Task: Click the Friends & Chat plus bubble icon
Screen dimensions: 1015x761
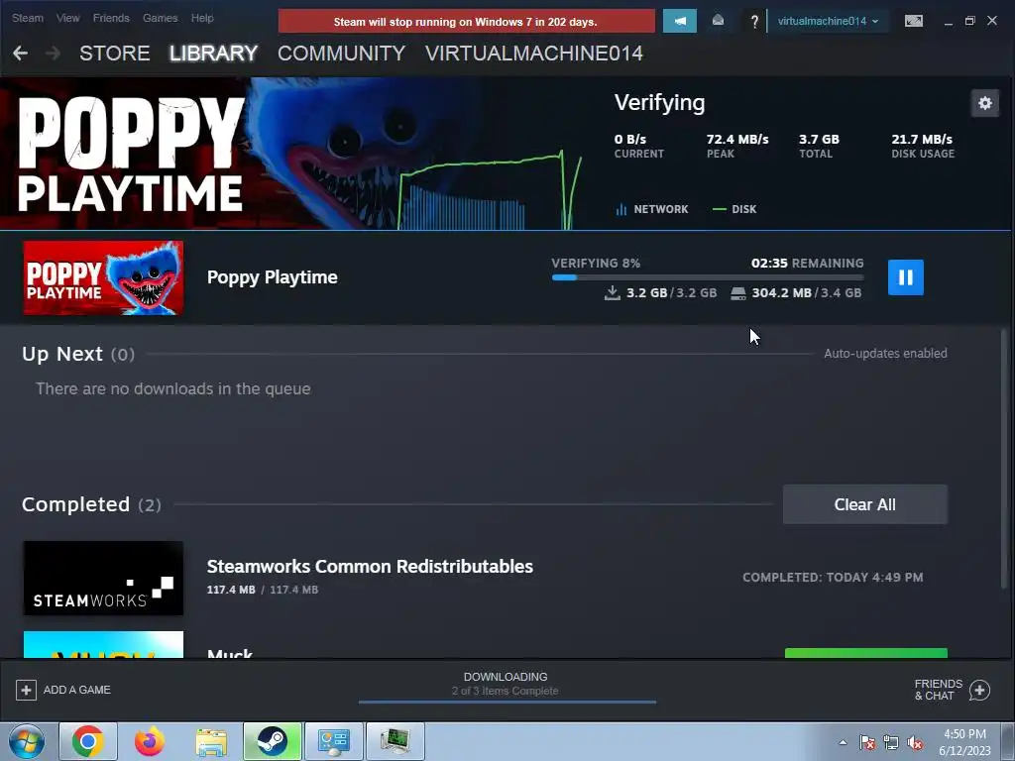Action: tap(979, 691)
